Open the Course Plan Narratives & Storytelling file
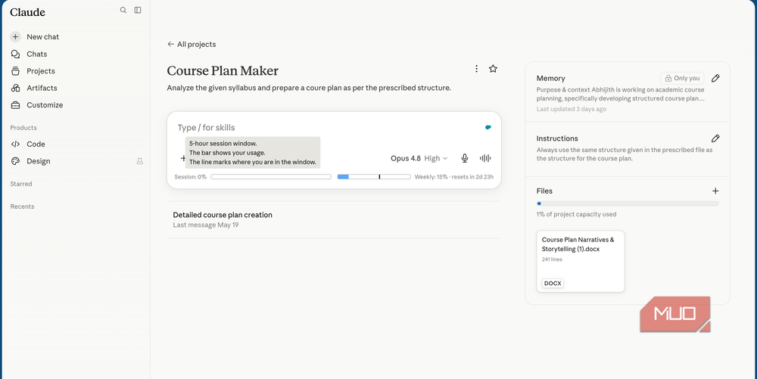This screenshot has width=757, height=379. [581, 261]
